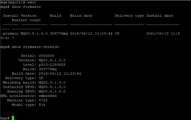This screenshot has width=191, height=120.
Task: Click the Serial value 0000000
Action: point(46,56)
